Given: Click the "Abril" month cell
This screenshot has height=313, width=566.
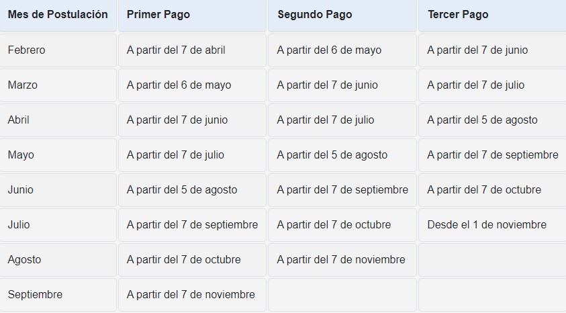Looking at the screenshot, I should pyautogui.click(x=19, y=120).
